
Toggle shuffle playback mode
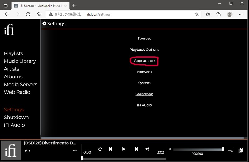(x=147, y=149)
